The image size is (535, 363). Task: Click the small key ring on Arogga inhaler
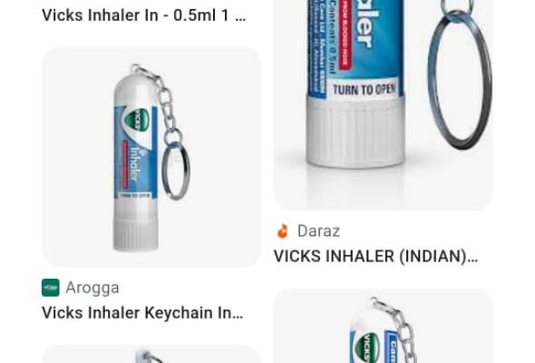tap(176, 171)
